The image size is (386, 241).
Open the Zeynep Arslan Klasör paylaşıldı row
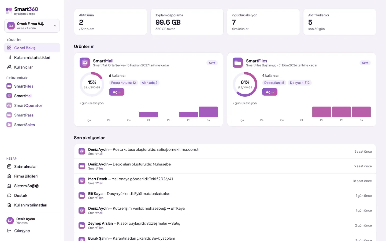[x=225, y=225]
